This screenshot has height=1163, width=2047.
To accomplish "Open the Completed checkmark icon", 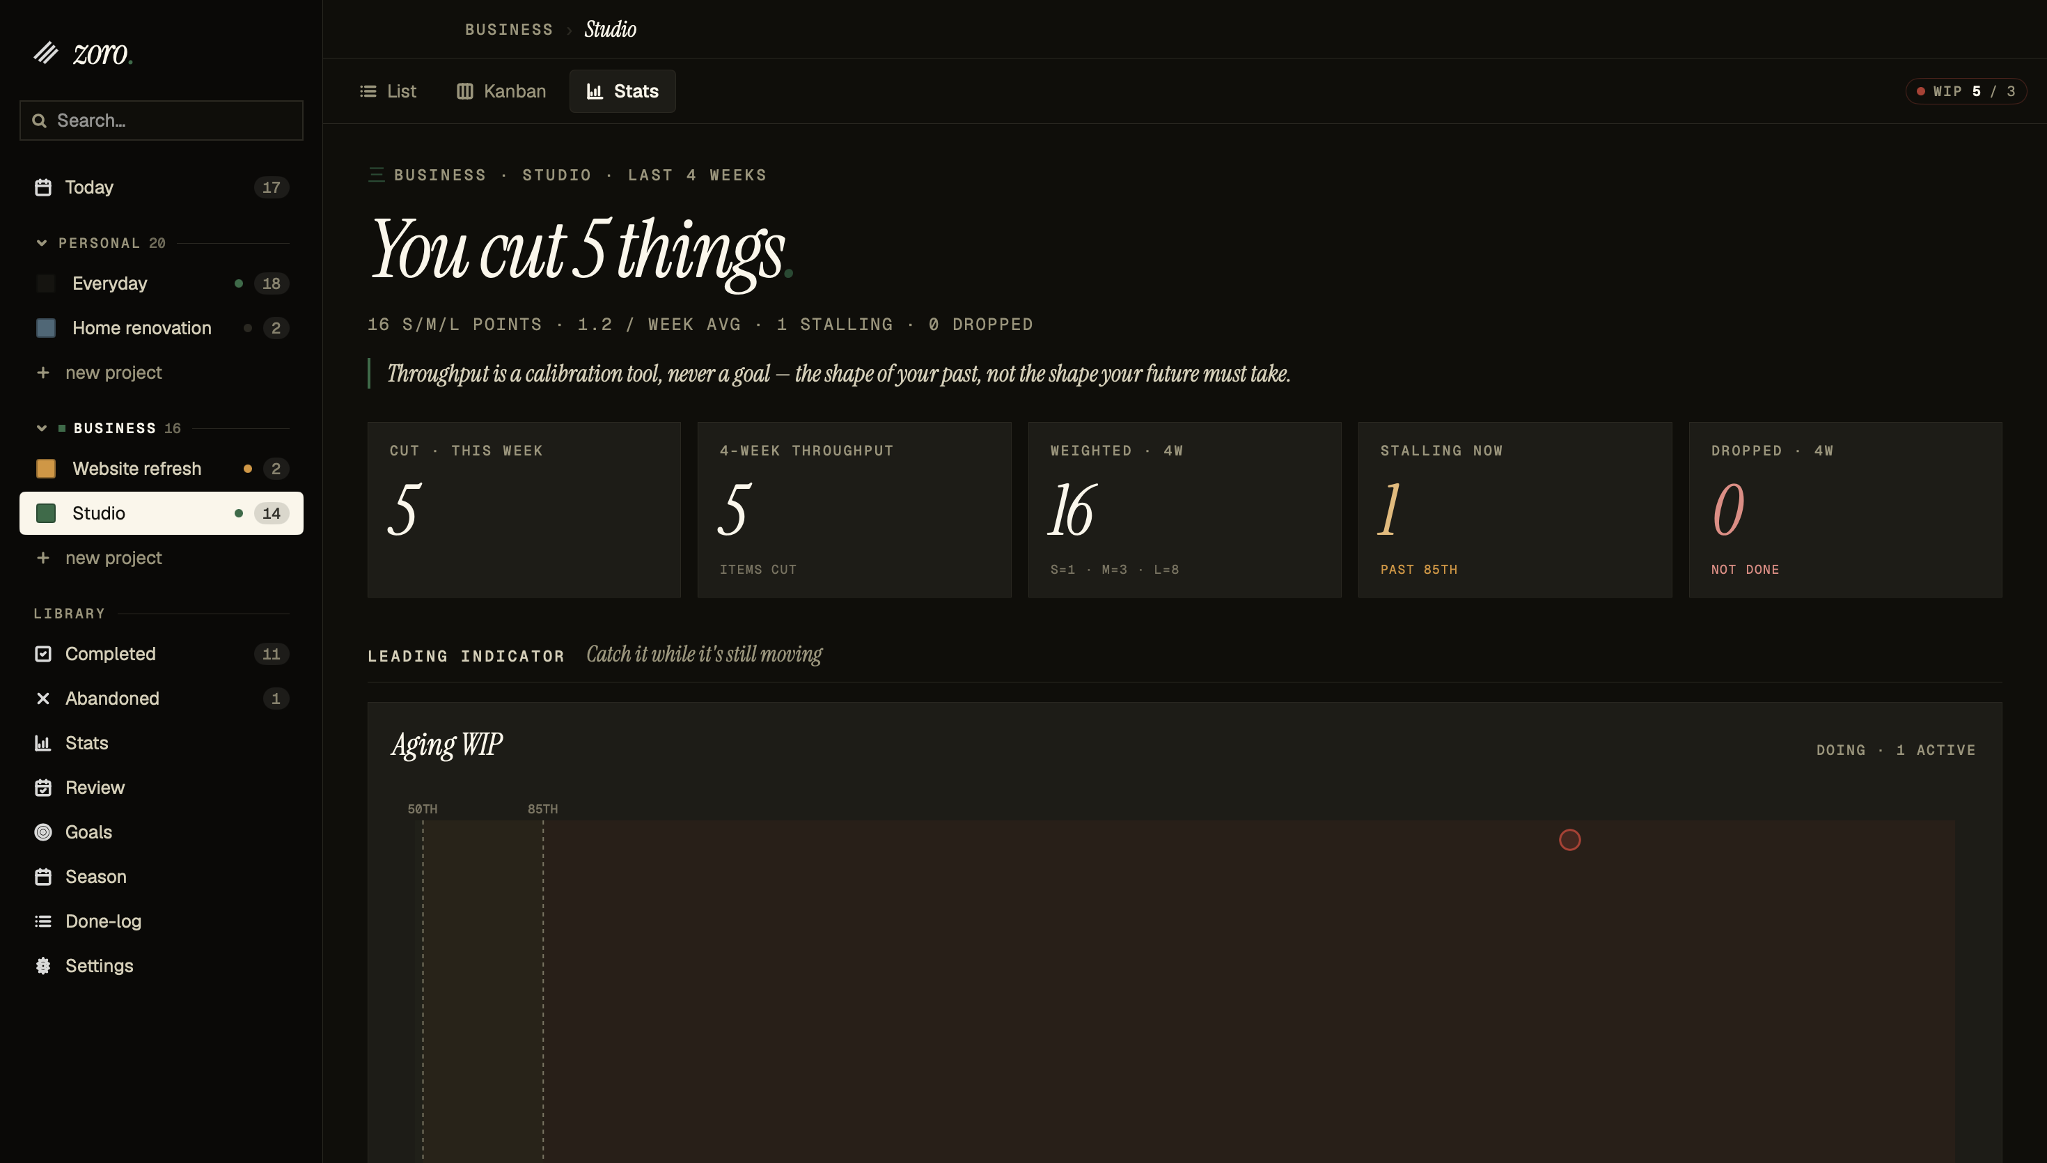I will coord(43,653).
